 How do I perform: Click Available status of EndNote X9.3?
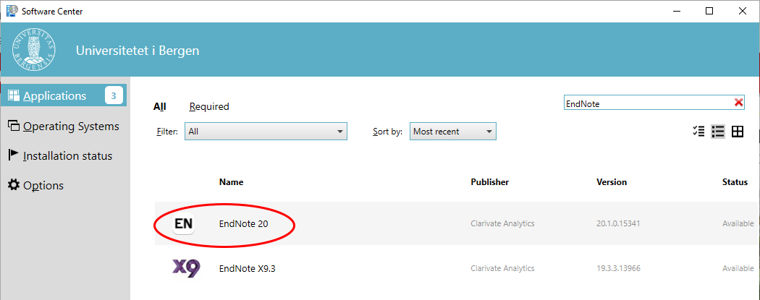[x=738, y=268]
